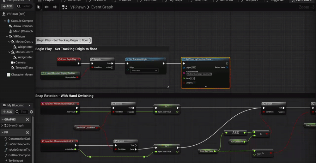Click the Event Graph breadcrumb link
Image resolution: width=316 pixels, height=163 pixels.
(x=102, y=7)
